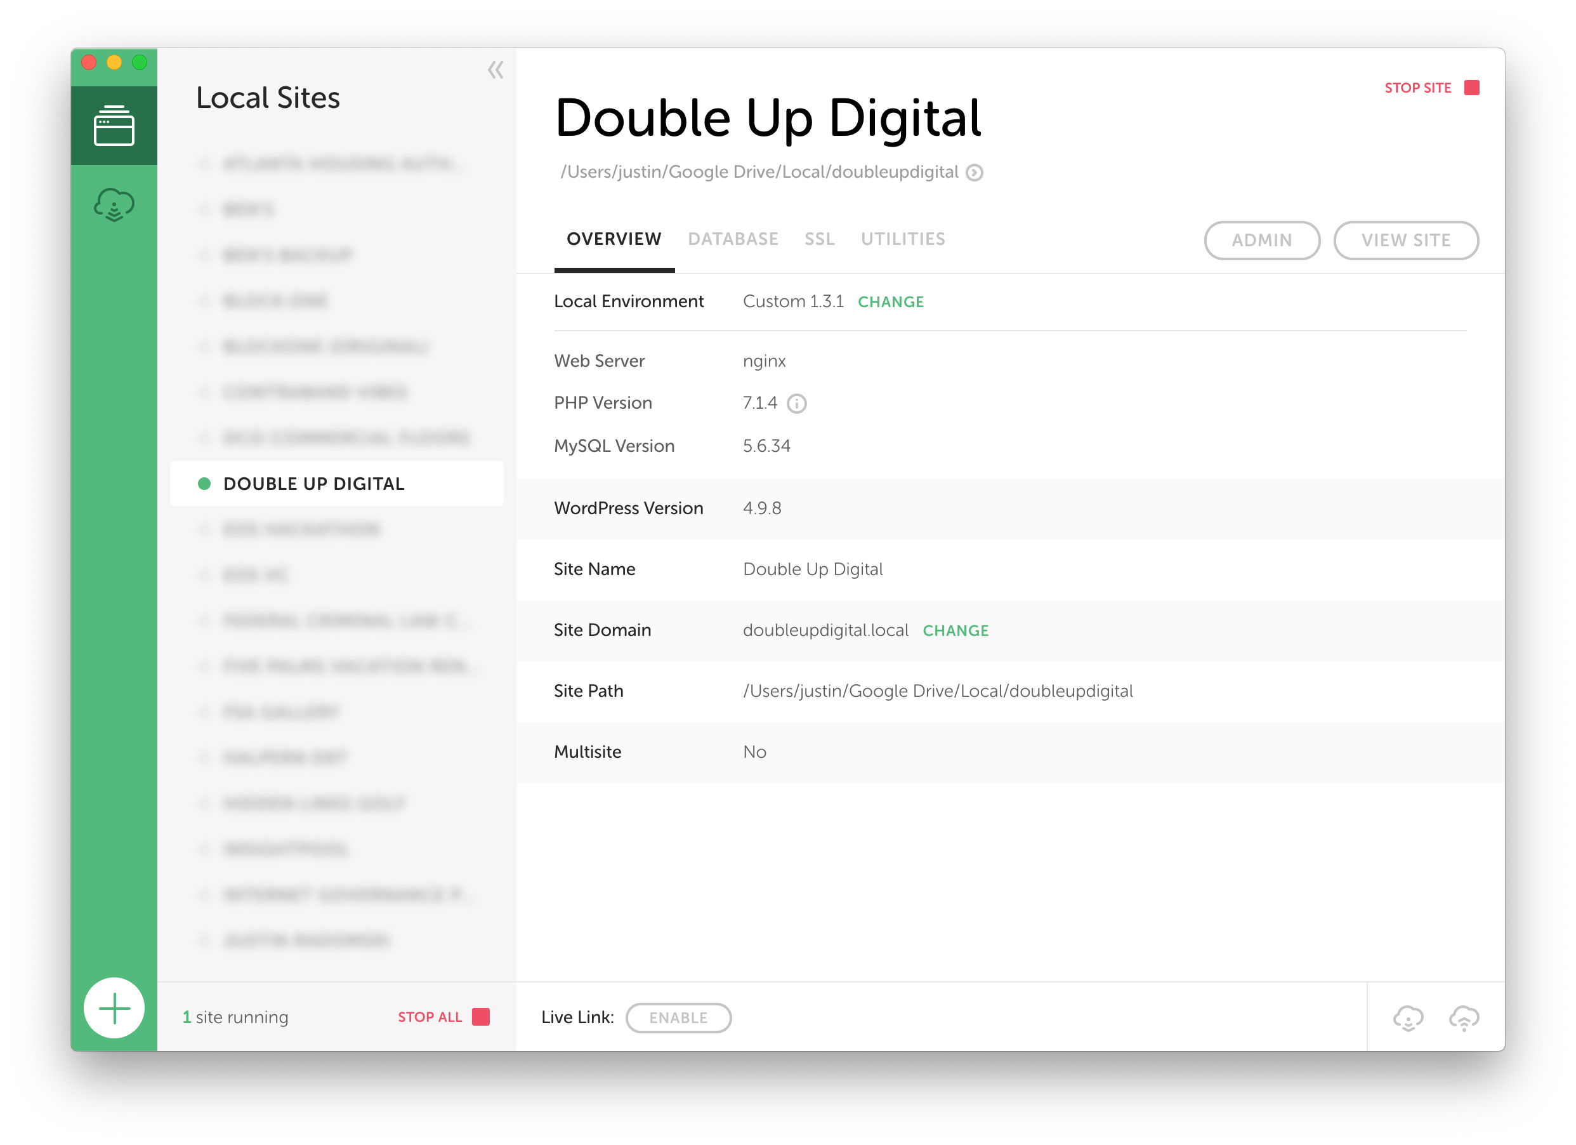Show PHP version info icon
This screenshot has width=1576, height=1145.
[x=796, y=403]
